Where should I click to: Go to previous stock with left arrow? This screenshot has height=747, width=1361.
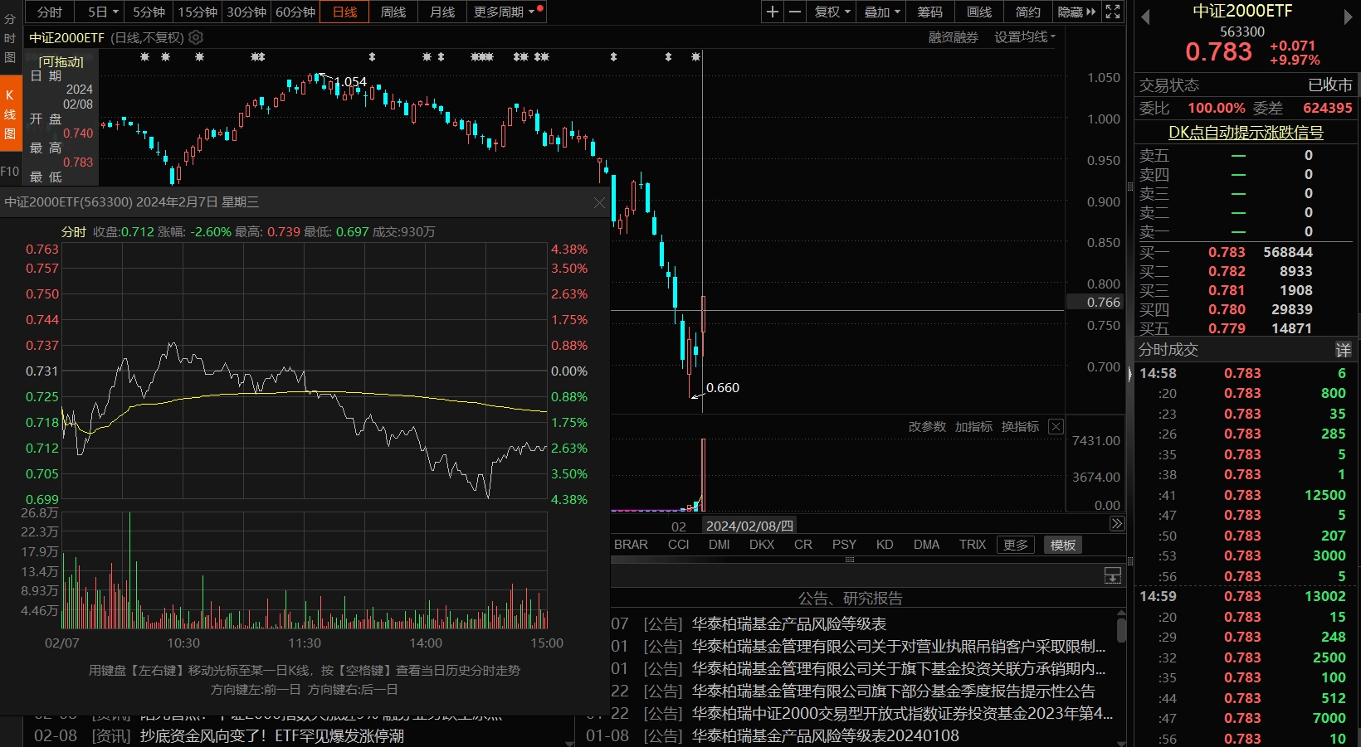1145,17
